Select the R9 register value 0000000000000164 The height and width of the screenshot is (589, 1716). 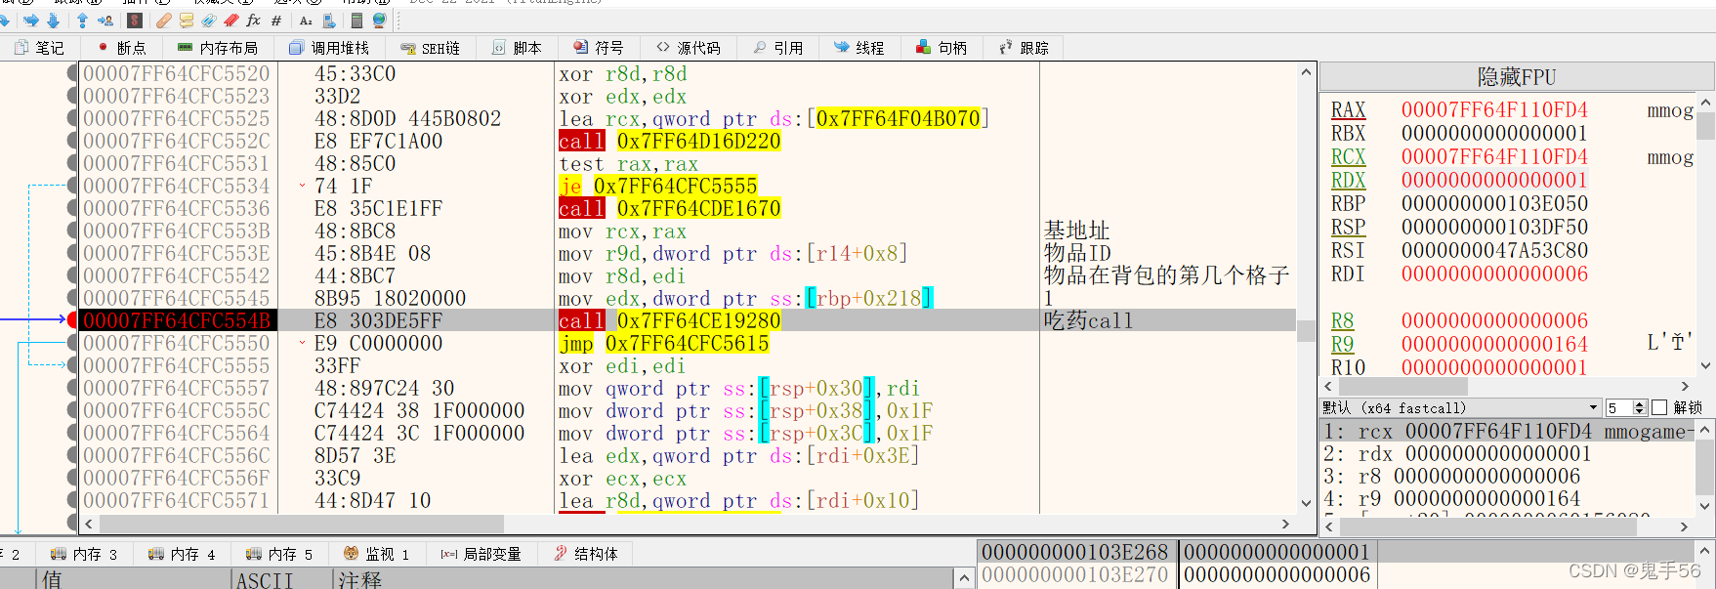[x=1494, y=344]
